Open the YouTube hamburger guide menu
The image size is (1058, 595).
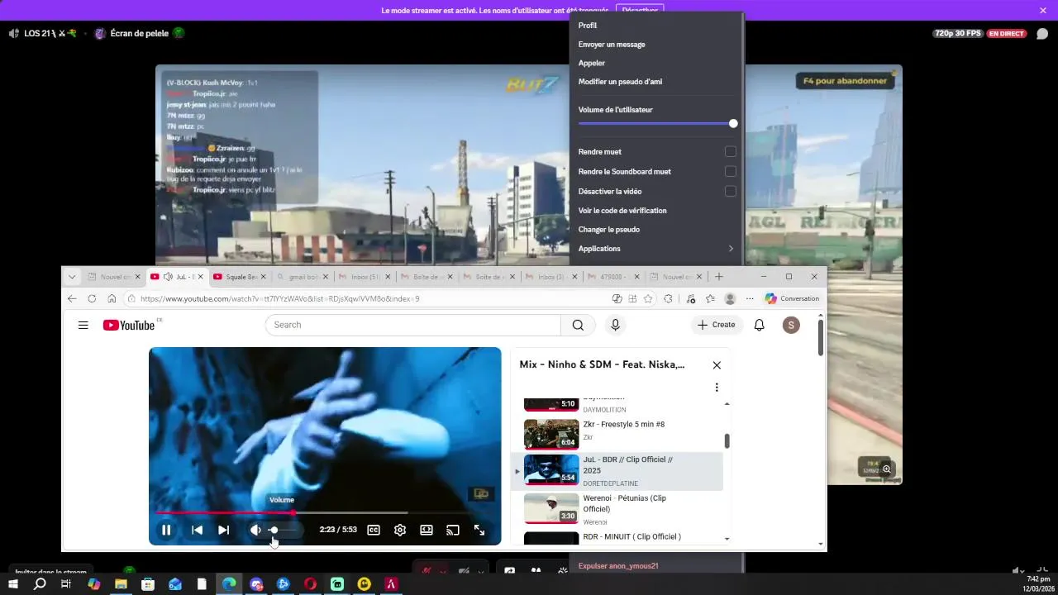[x=83, y=325]
